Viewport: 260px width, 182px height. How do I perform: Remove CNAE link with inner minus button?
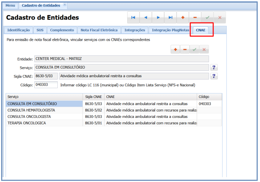point(185,49)
